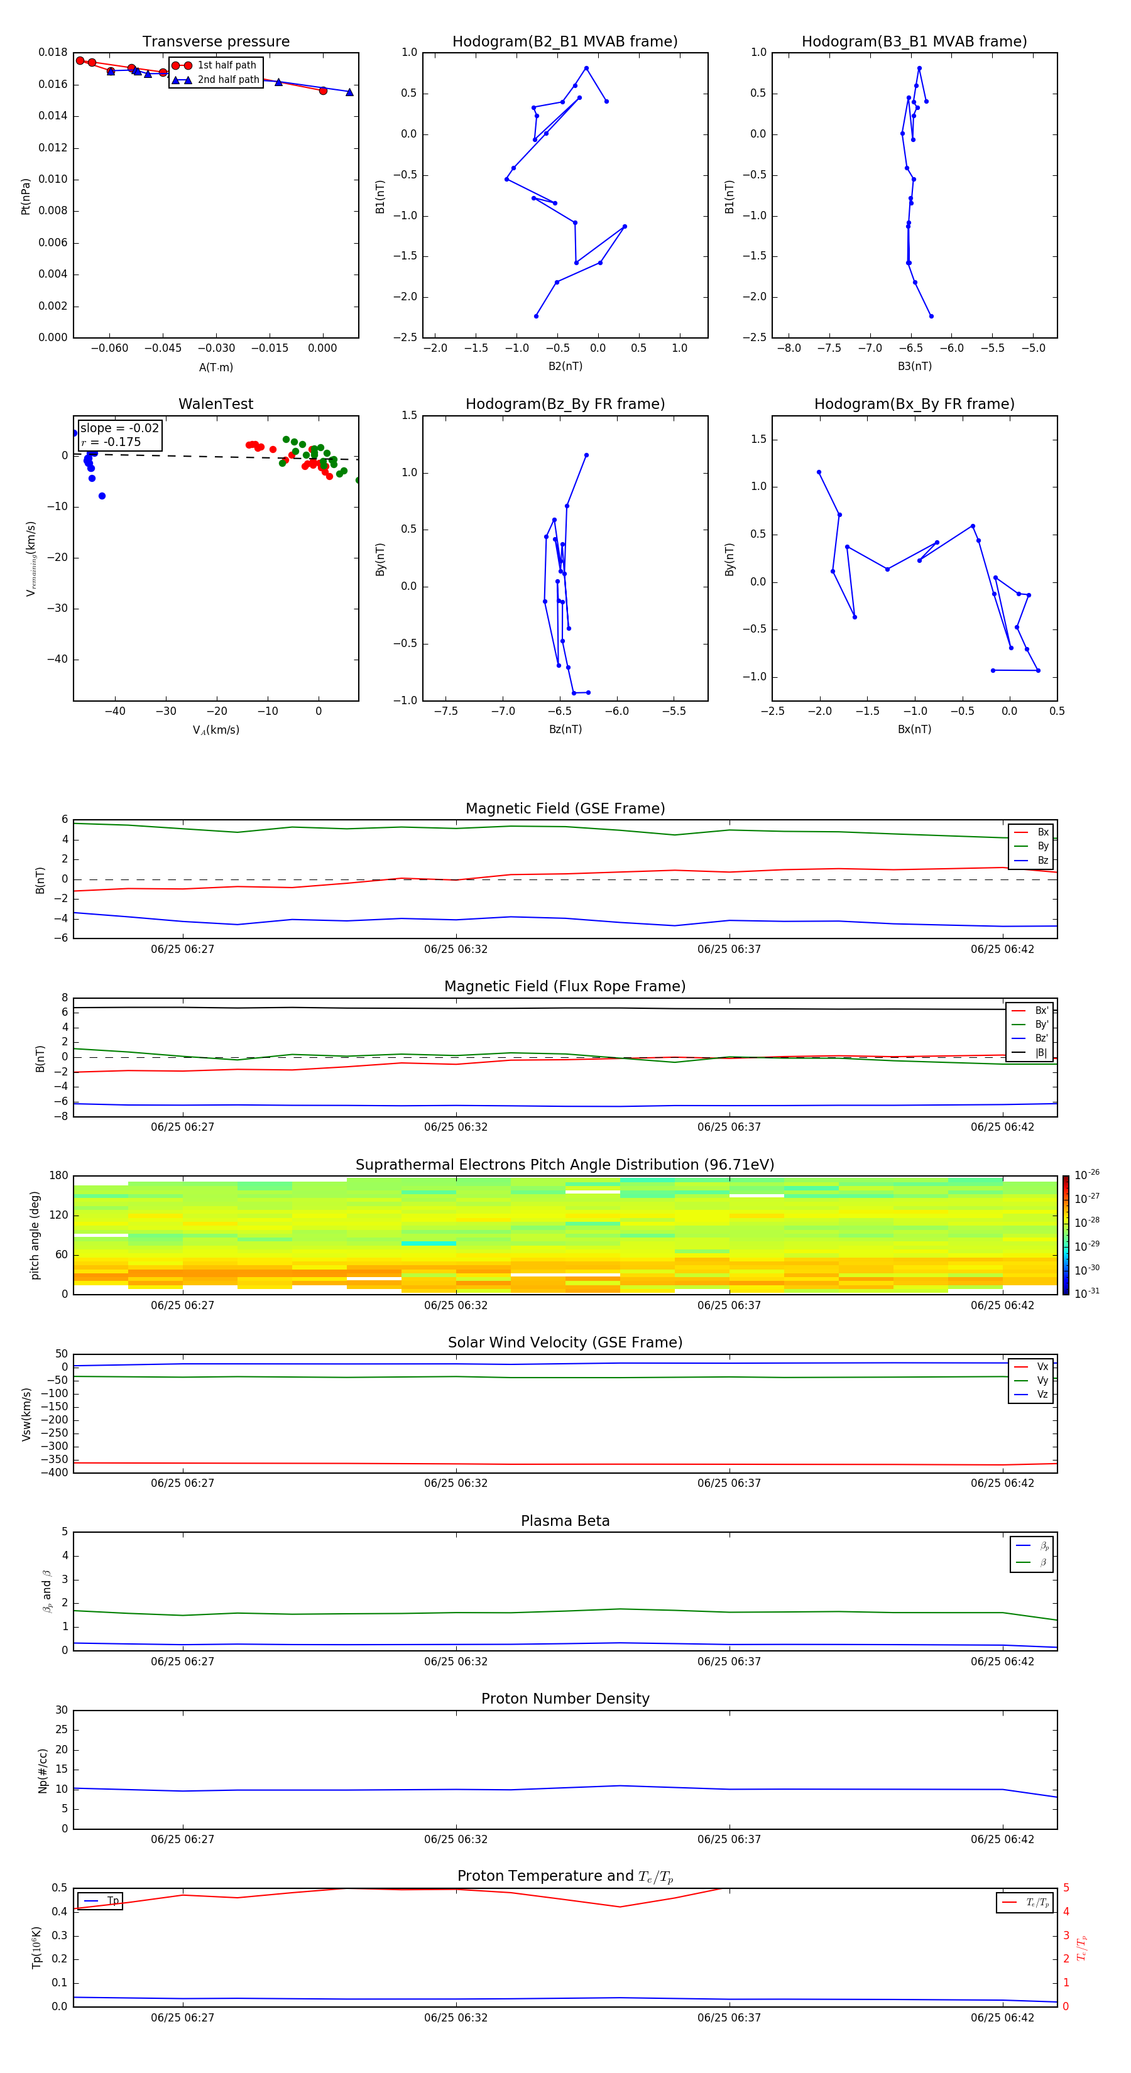Click the By' legend entry in Flux Rope plot
Image resolution: width=1131 pixels, height=2073 pixels.
tap(1030, 1025)
